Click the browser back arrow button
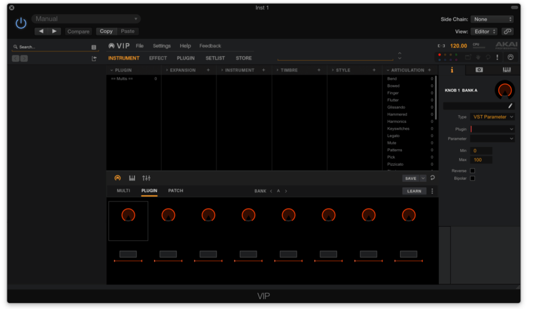Screen dimensions: 536x309 pyautogui.click(x=15, y=58)
